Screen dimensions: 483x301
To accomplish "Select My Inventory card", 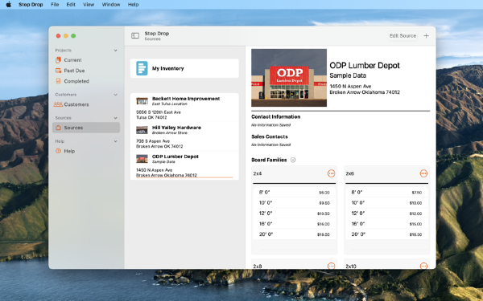I will click(184, 68).
